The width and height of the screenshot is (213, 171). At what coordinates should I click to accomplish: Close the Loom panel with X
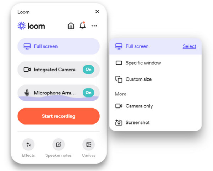[97, 12]
